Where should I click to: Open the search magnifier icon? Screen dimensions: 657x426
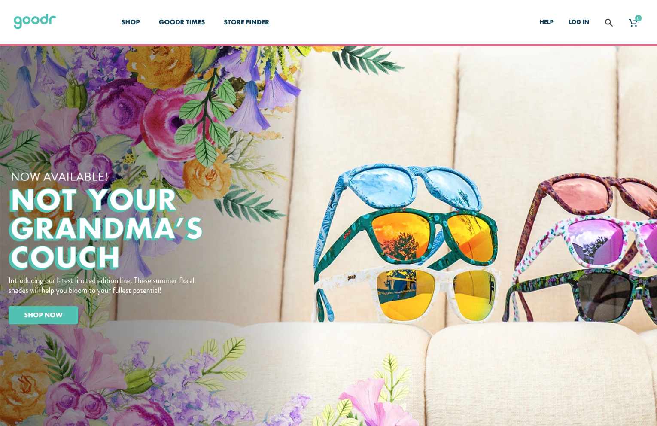608,23
